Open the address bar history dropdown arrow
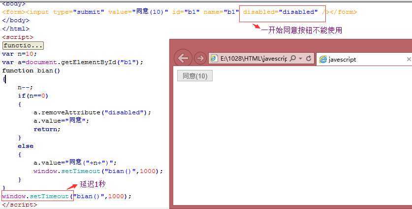The image size is (412, 209). click(301, 59)
